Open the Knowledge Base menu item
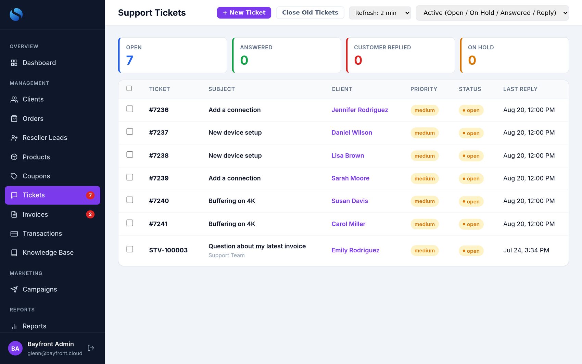 52,253
